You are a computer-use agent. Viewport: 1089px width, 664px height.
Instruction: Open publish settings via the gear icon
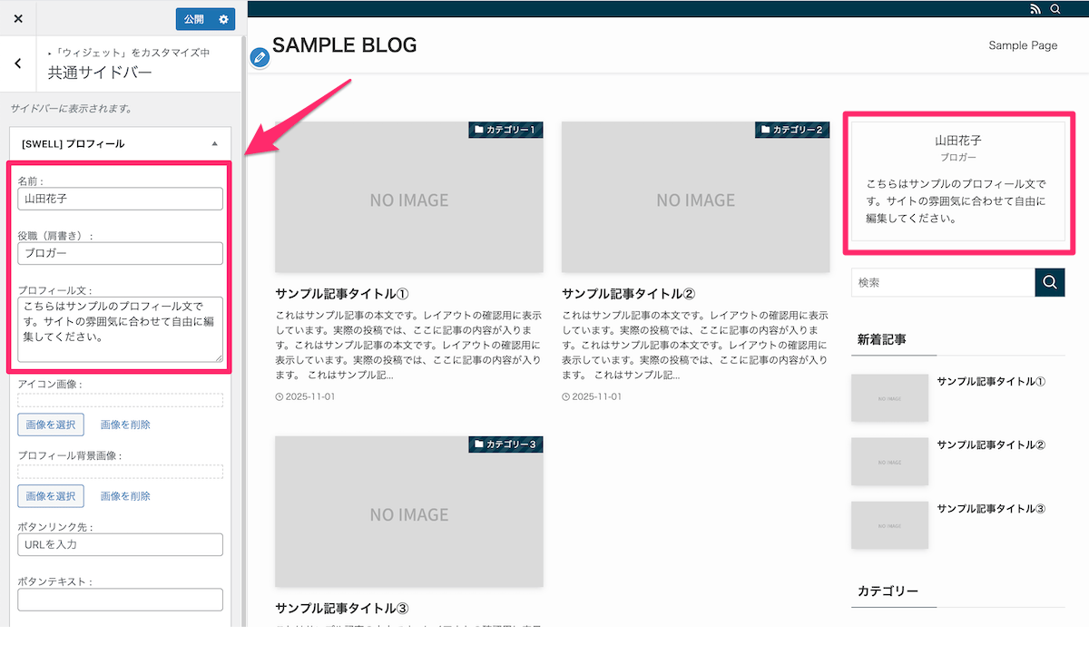point(224,18)
